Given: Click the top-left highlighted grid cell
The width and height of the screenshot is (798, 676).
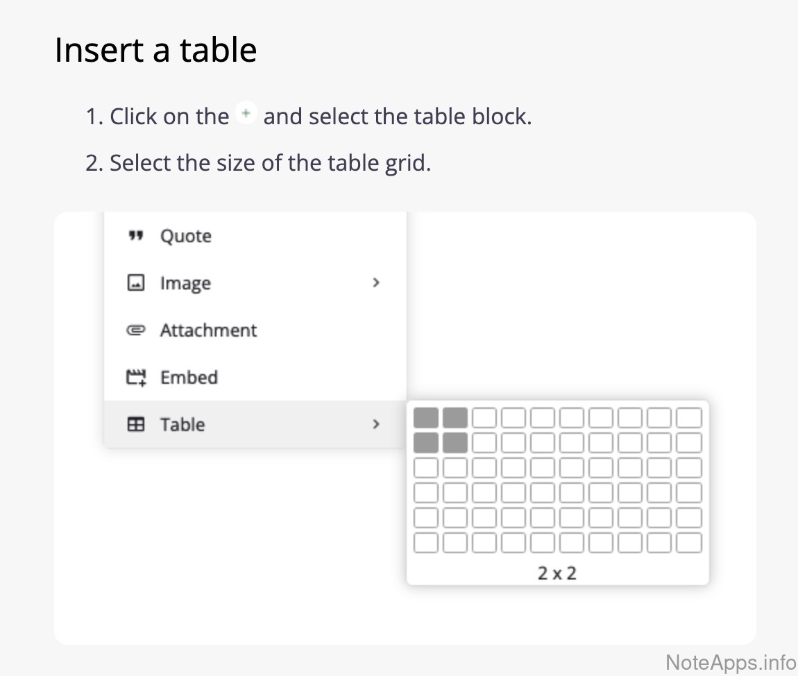Looking at the screenshot, I should point(426,418).
